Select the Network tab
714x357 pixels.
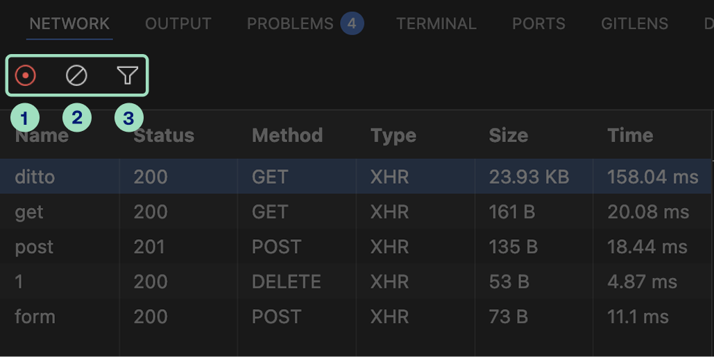[x=69, y=24]
